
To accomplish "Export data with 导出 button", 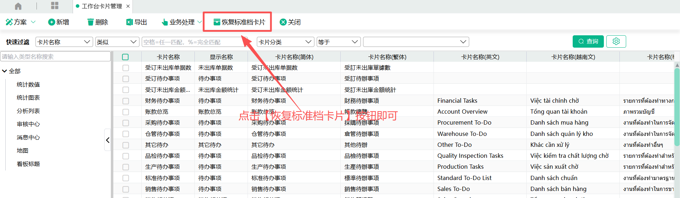I will [x=137, y=22].
